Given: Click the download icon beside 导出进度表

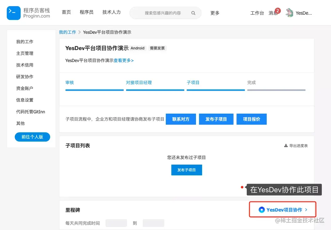Looking at the screenshot, I should (x=285, y=146).
